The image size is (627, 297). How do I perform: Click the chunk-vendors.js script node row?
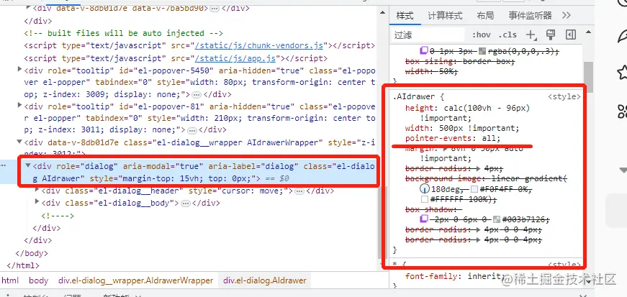coord(199,45)
